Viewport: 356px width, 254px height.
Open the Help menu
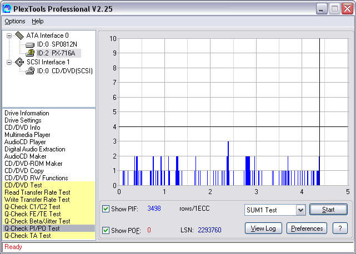(x=37, y=21)
